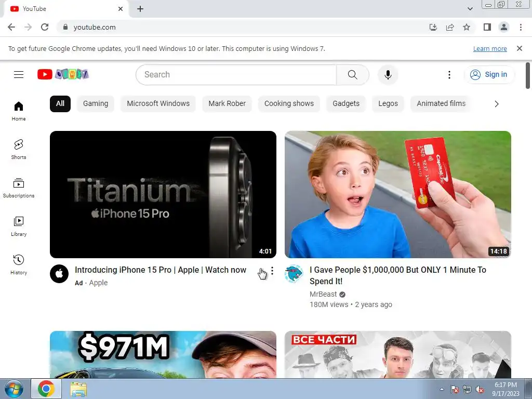Click Chrome icon in taskbar
The width and height of the screenshot is (532, 399).
point(46,389)
